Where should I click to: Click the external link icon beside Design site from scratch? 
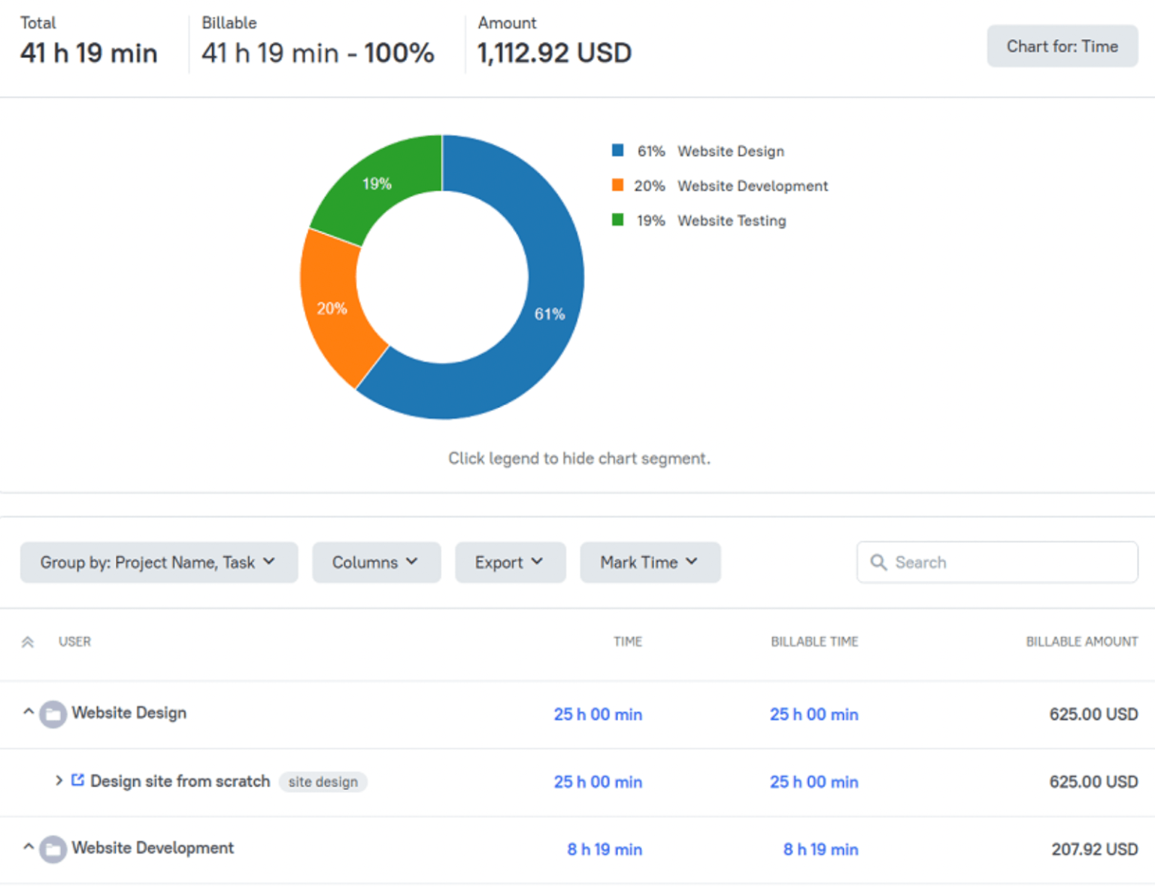(x=77, y=780)
